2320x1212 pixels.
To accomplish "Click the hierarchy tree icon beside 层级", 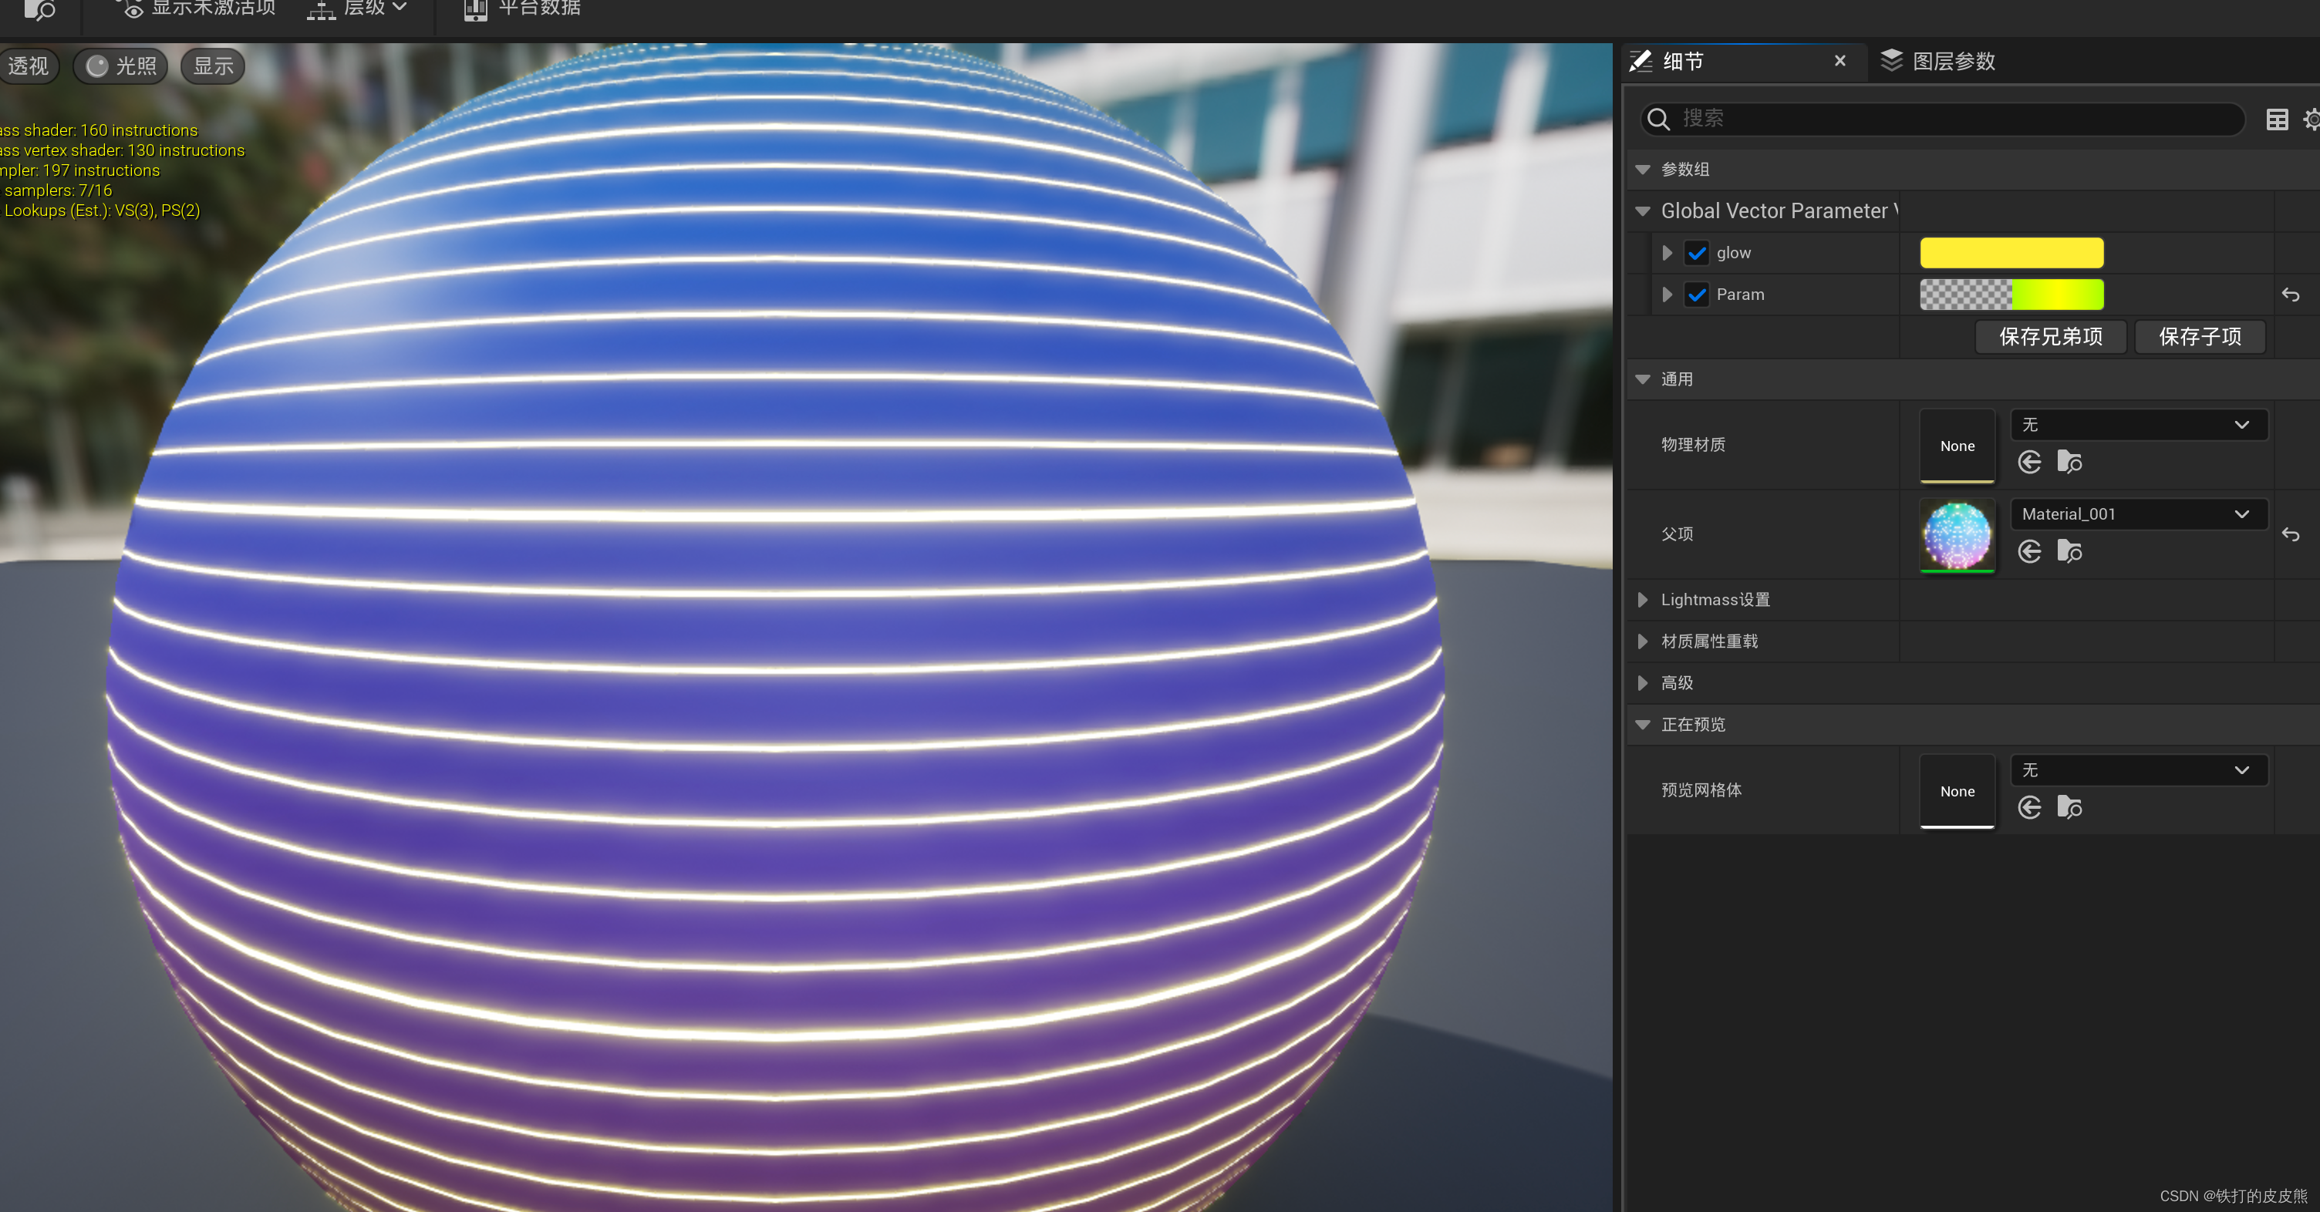I will tap(321, 9).
